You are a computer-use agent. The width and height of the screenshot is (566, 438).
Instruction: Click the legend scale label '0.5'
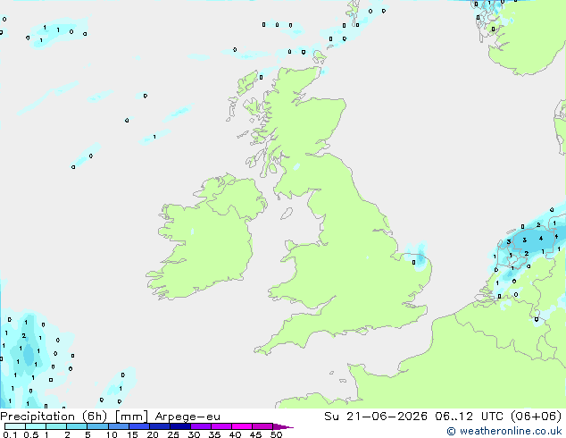tap(31, 434)
